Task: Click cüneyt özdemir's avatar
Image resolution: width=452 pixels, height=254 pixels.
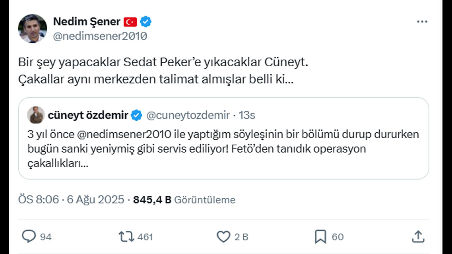Action: click(35, 114)
